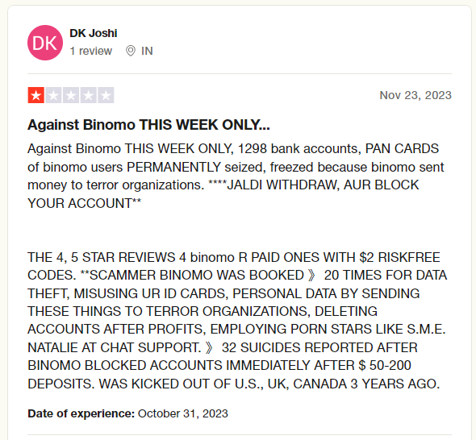Click the arrow symbol before '20 TIMES'
The height and width of the screenshot is (440, 476).
311,276
